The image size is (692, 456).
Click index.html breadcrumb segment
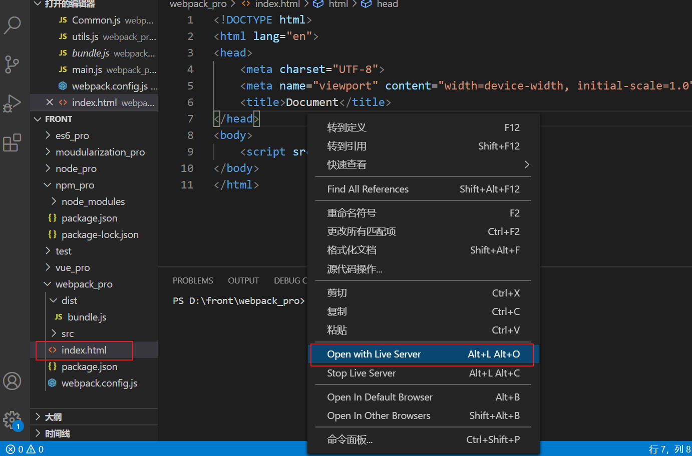277,4
